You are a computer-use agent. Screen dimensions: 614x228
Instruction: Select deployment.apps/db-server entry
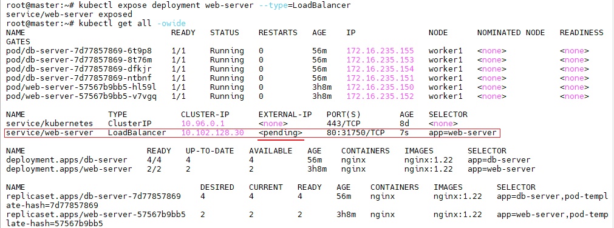point(67,160)
